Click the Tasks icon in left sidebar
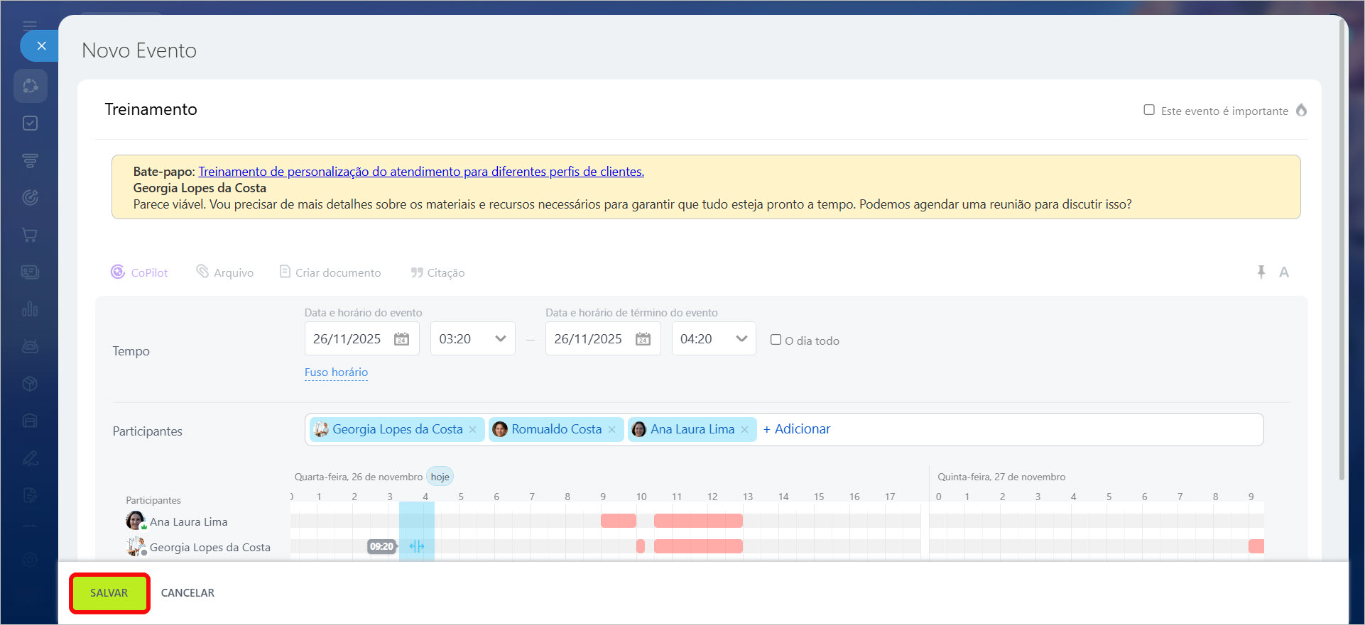The width and height of the screenshot is (1365, 625). (x=30, y=123)
